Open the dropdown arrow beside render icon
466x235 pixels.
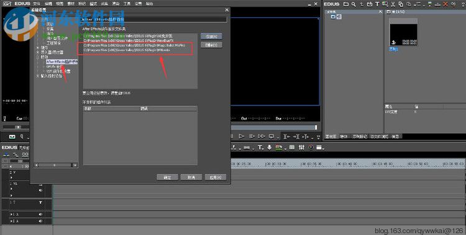pos(285,149)
